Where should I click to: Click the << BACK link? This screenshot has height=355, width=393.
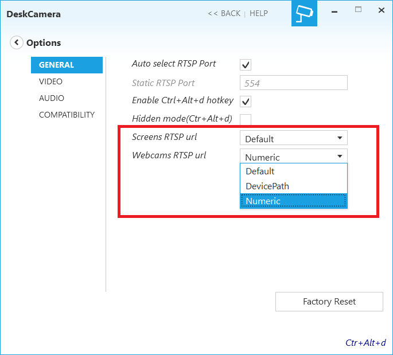(224, 13)
